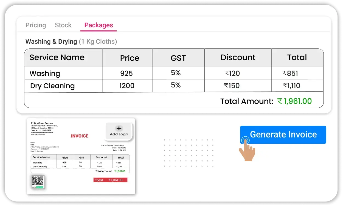The width and height of the screenshot is (343, 205).
Task: Click the Dry Cleaning price 1200
Action: [x=127, y=86]
